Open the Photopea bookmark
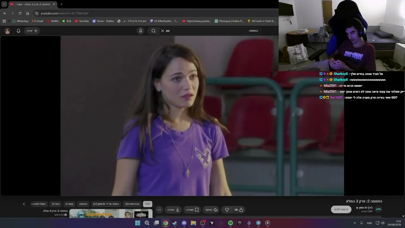 tap(229, 21)
